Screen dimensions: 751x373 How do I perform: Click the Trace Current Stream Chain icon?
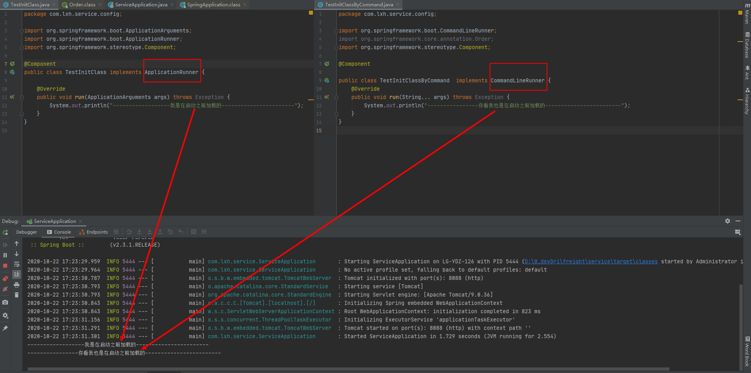pos(204,232)
